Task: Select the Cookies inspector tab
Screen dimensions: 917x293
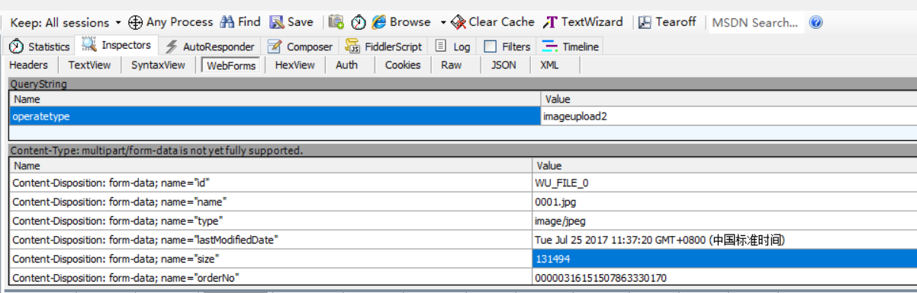Action: pyautogui.click(x=403, y=65)
